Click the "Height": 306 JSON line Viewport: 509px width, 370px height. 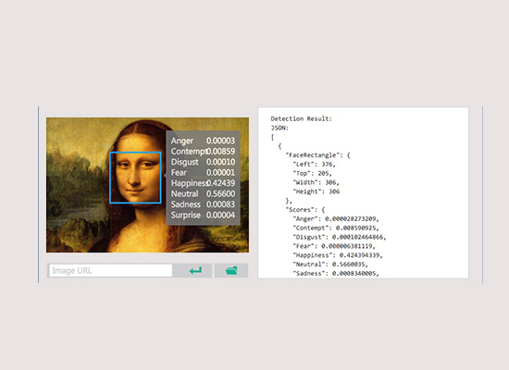pyautogui.click(x=317, y=191)
